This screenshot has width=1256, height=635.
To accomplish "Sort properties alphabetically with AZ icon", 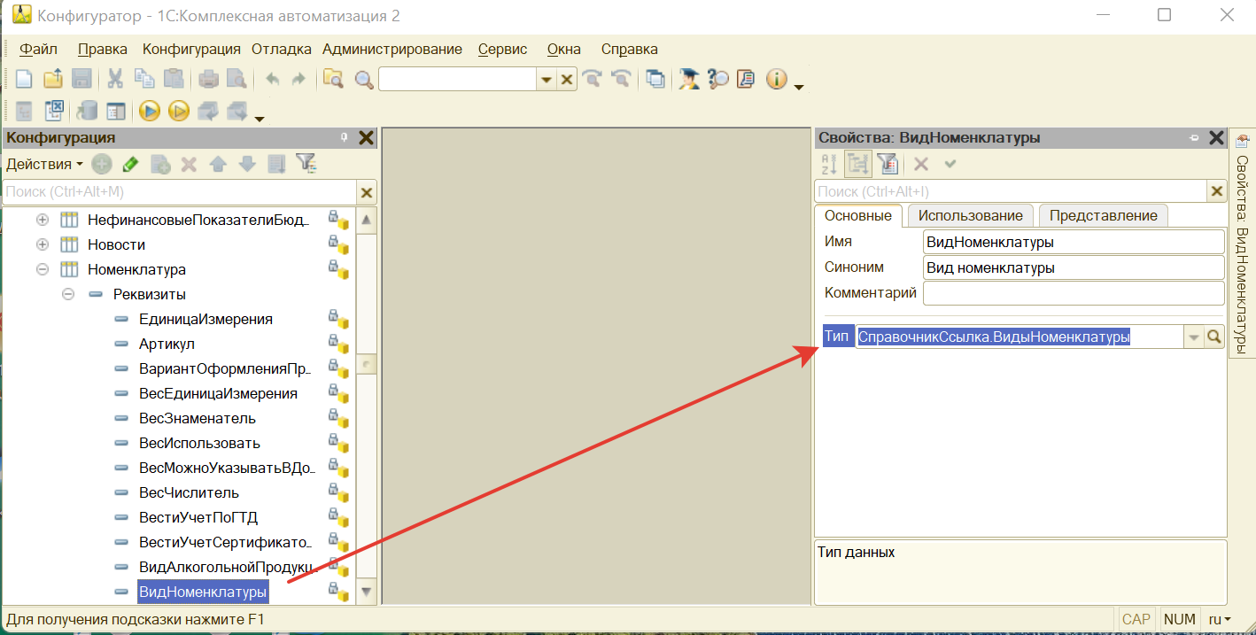I will (x=829, y=164).
